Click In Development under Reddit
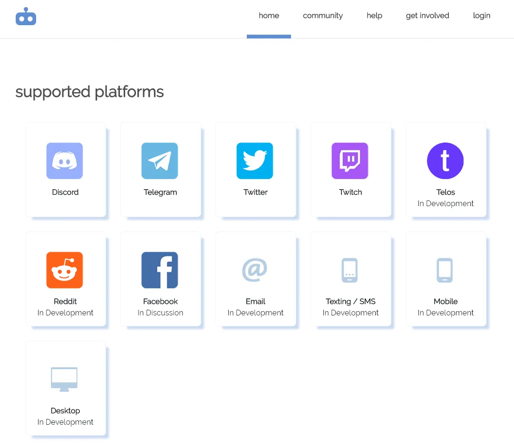Viewport: 514px width, 447px height. pos(65,313)
